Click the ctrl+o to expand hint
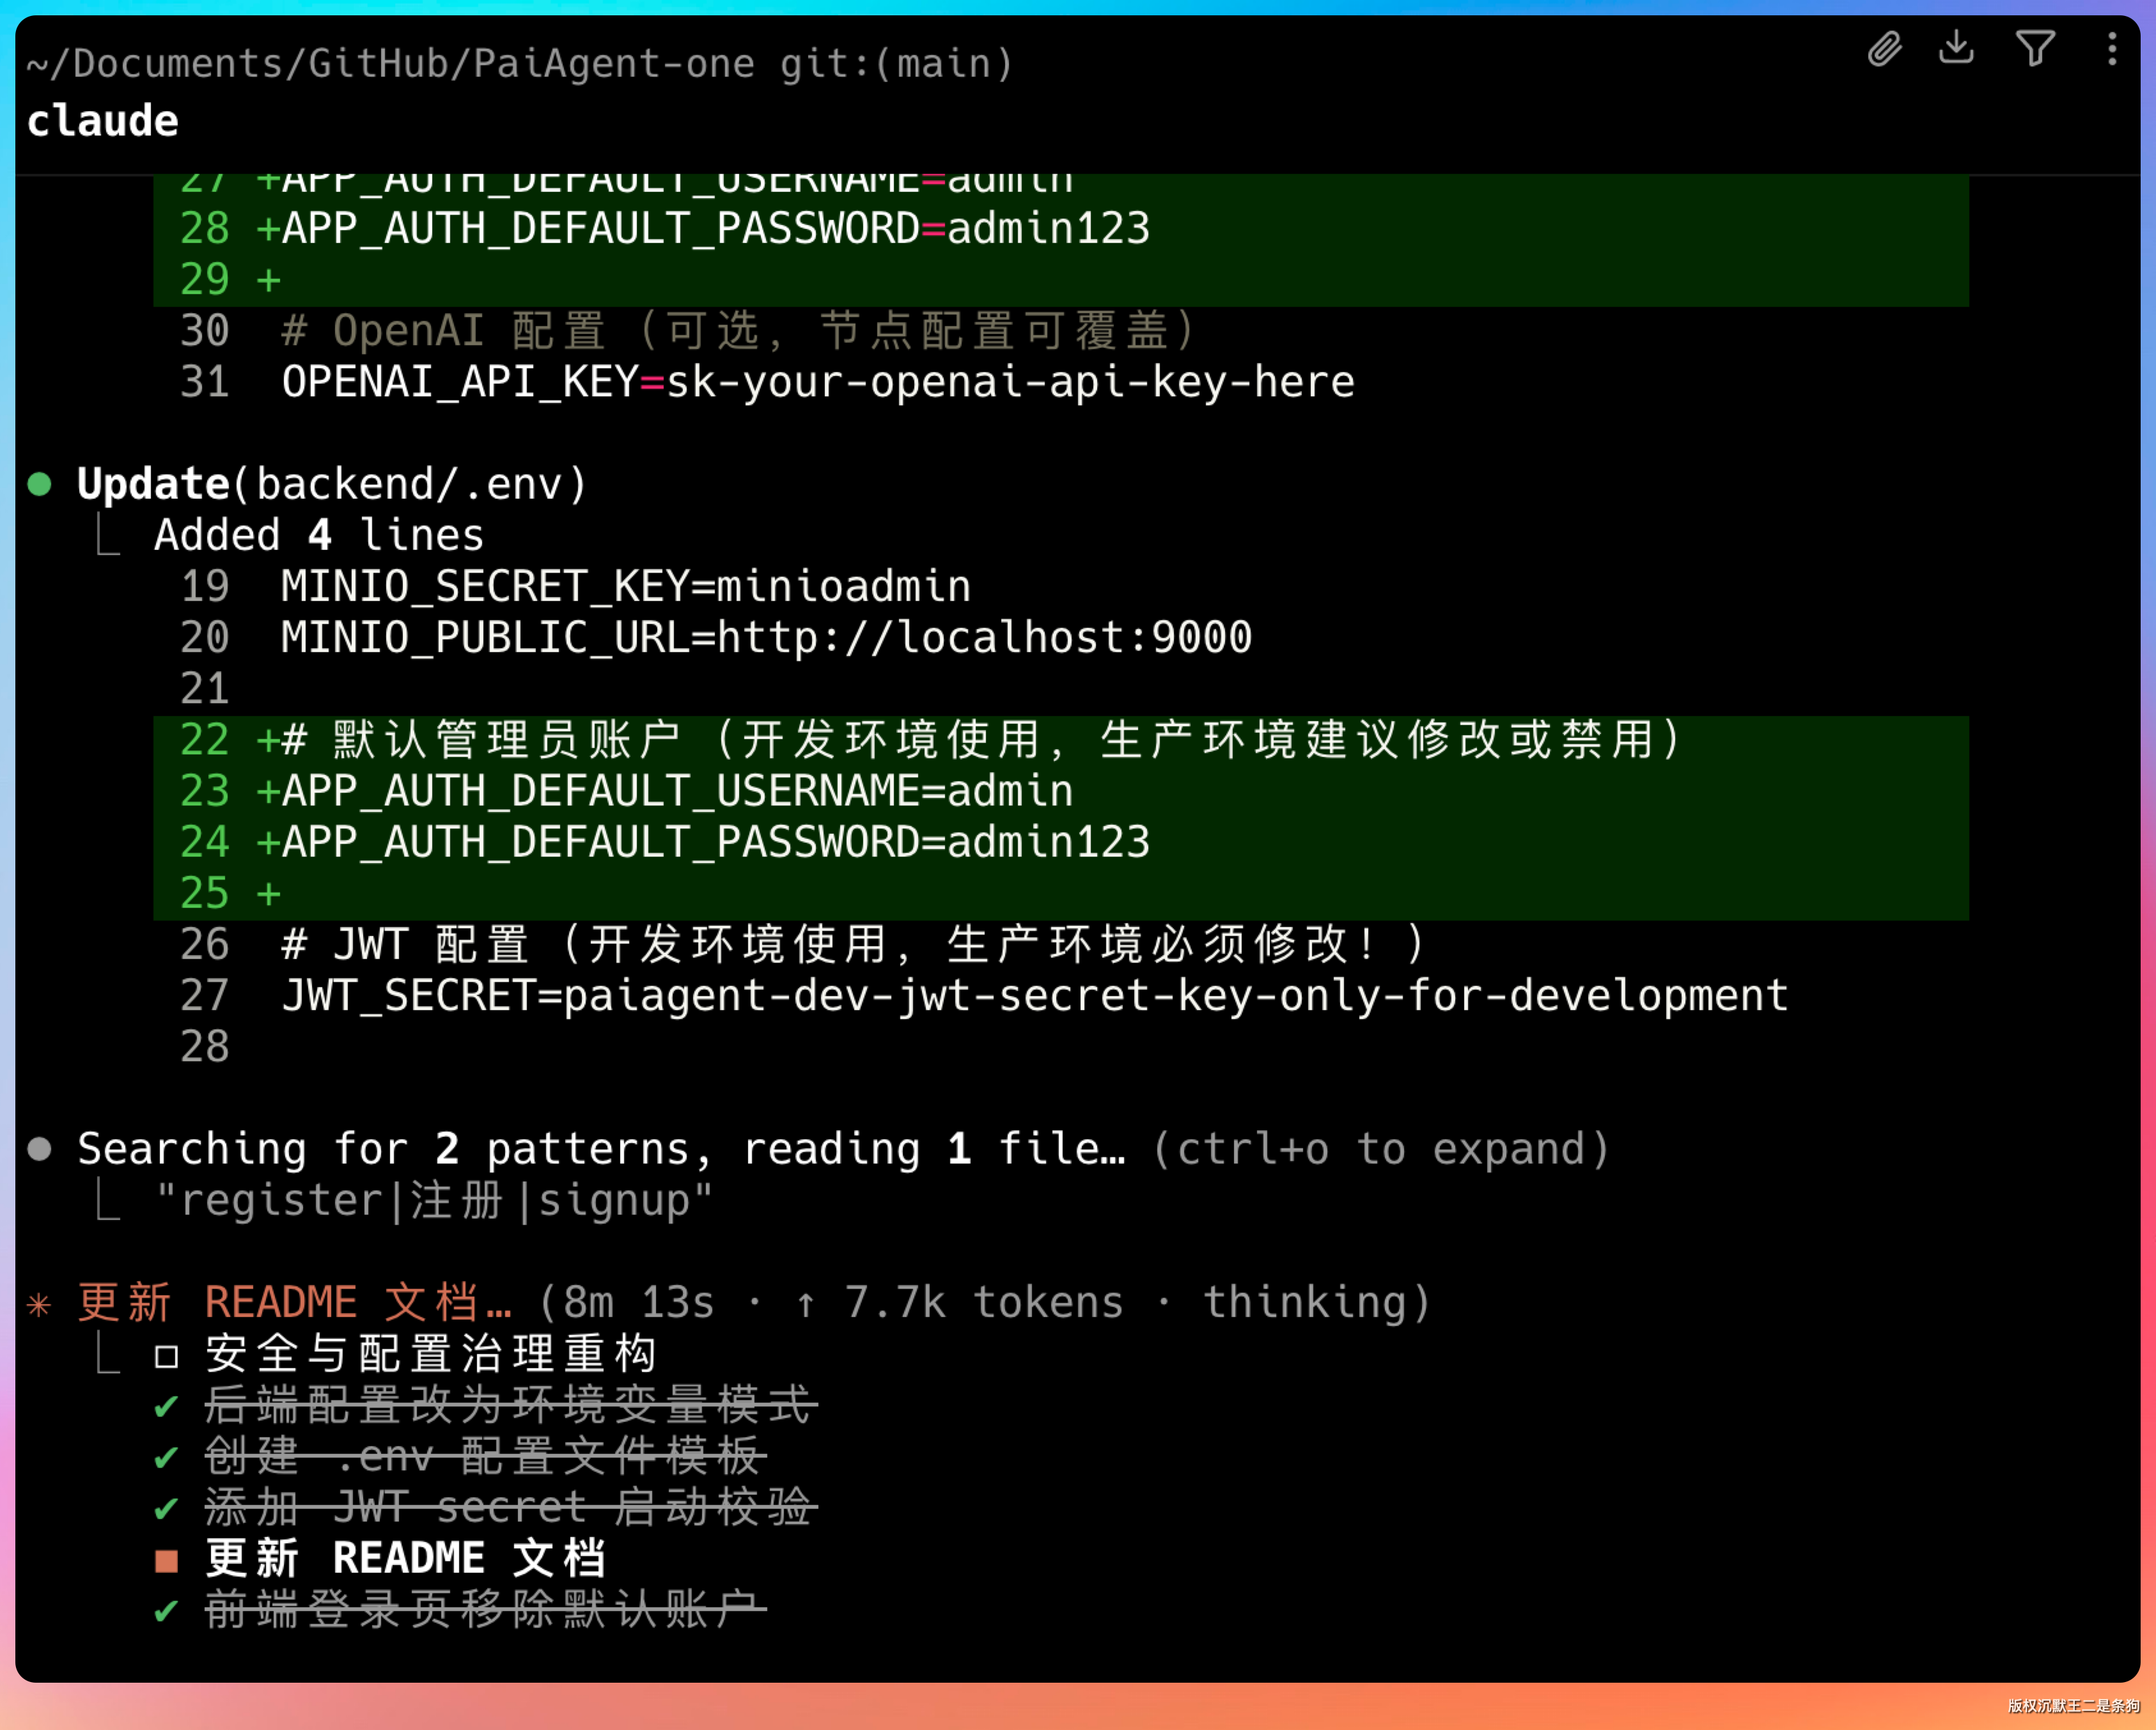 tap(1381, 1149)
